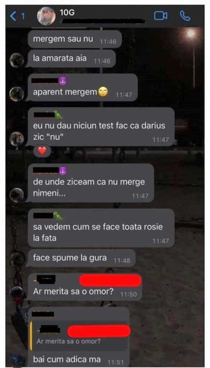The image size is (210, 368).
Task: Go back using the top-left chevron
Action: pyautogui.click(x=13, y=16)
